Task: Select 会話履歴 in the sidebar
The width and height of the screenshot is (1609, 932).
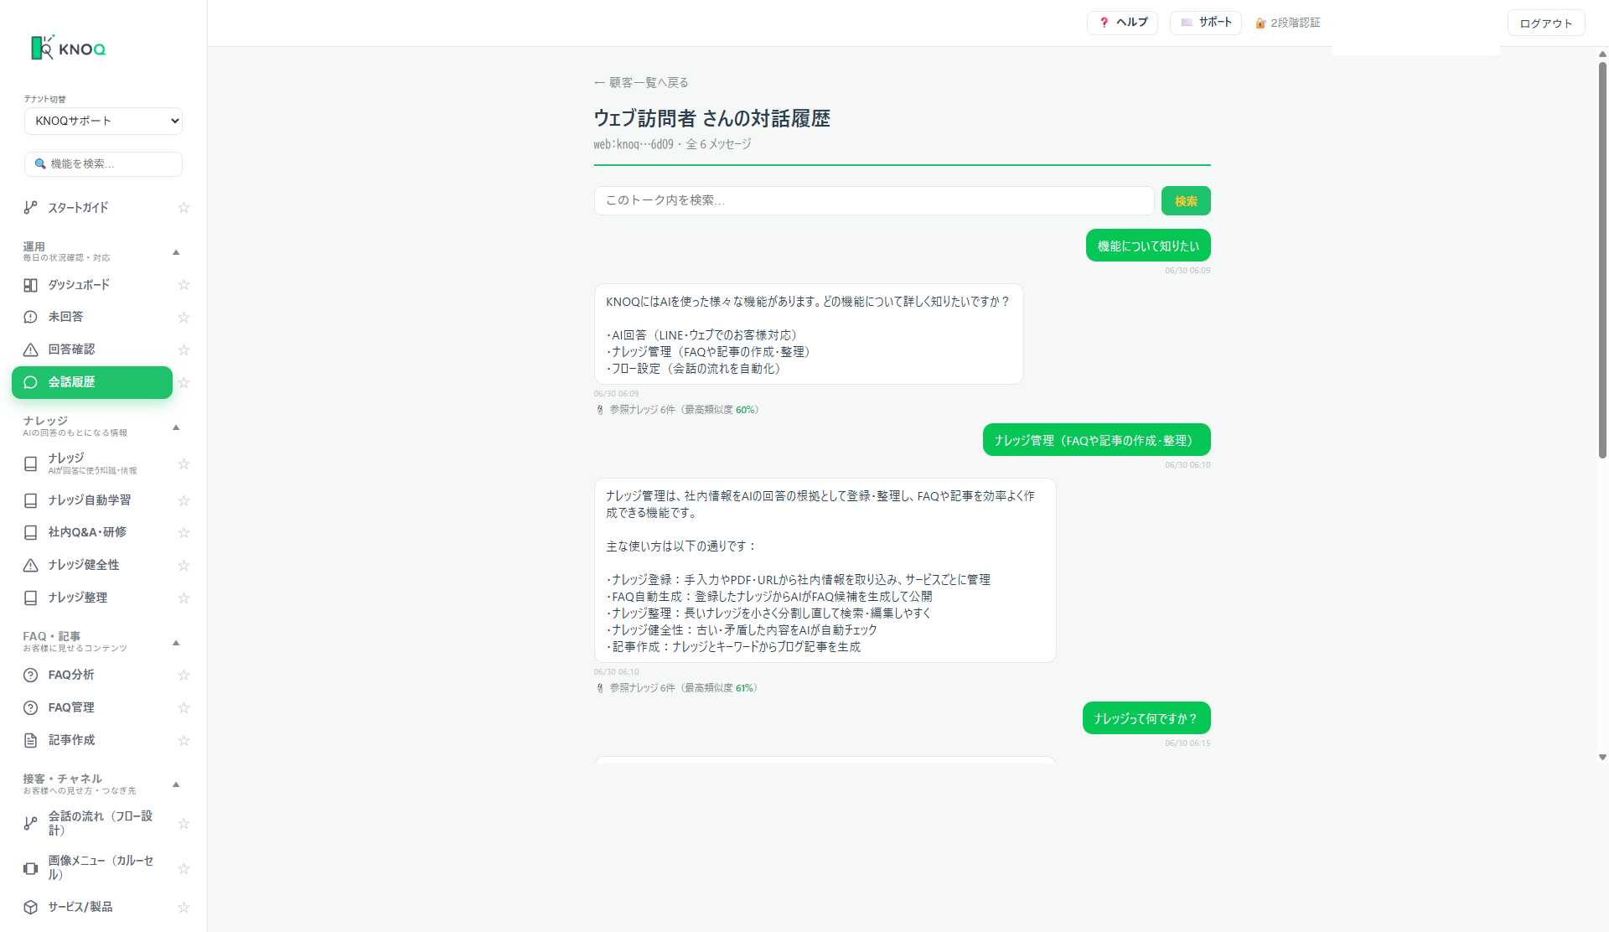Action: point(92,382)
